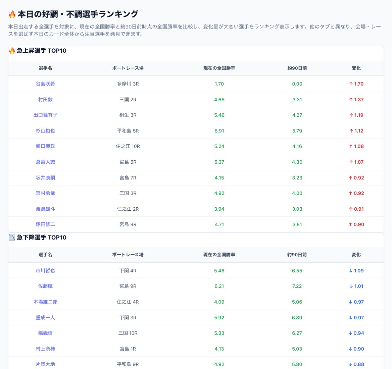Click the 下関 4R cell
This screenshot has width=392, height=369.
click(128, 271)
